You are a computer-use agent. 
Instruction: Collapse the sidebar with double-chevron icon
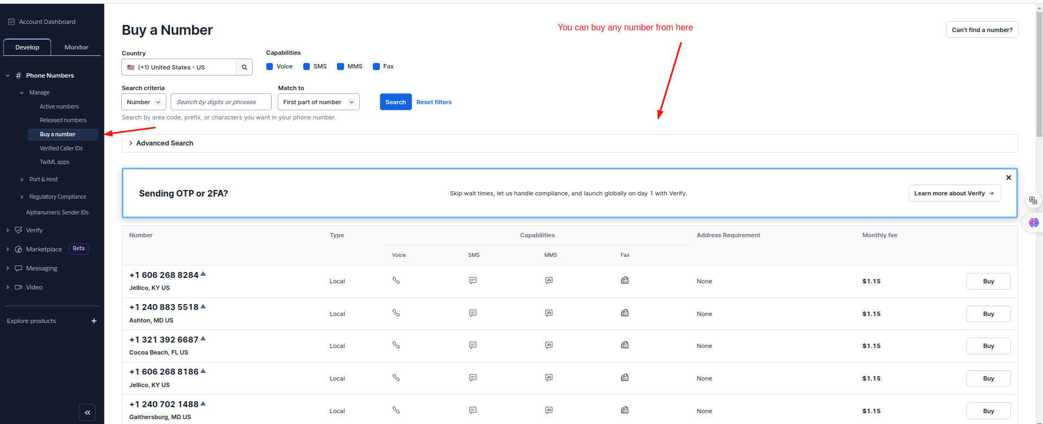87,413
